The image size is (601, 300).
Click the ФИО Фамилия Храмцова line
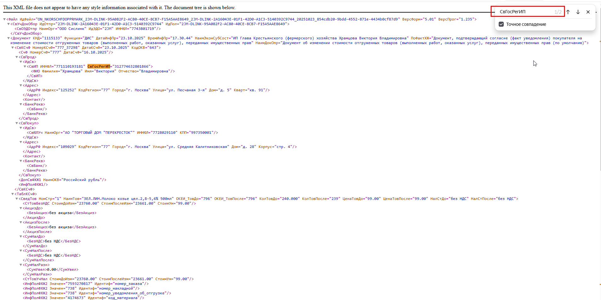point(103,71)
